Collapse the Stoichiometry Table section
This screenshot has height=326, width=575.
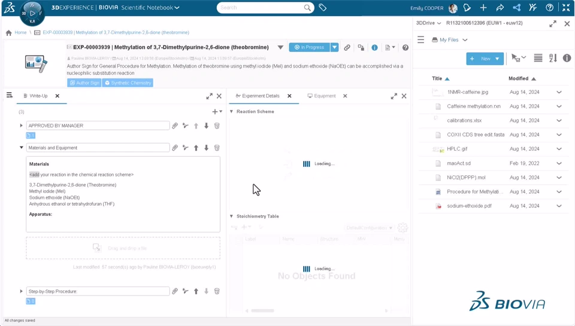tap(231, 216)
